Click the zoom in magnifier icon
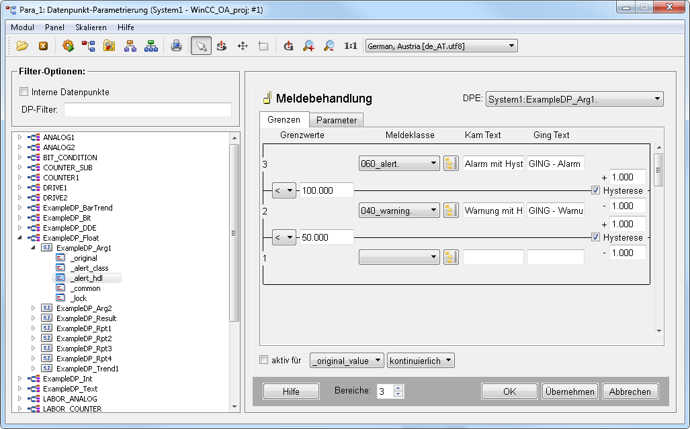Image resolution: width=690 pixels, height=429 pixels. tap(308, 46)
